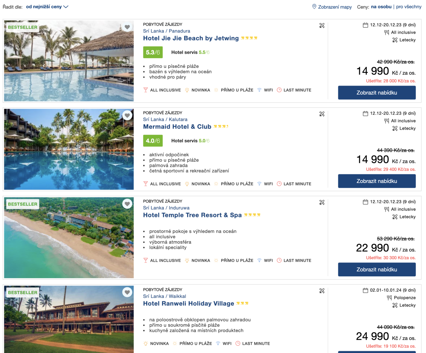426x353 pixels.
Task: Show offer for Hotel Jie Jie Beach
Action: click(377, 93)
